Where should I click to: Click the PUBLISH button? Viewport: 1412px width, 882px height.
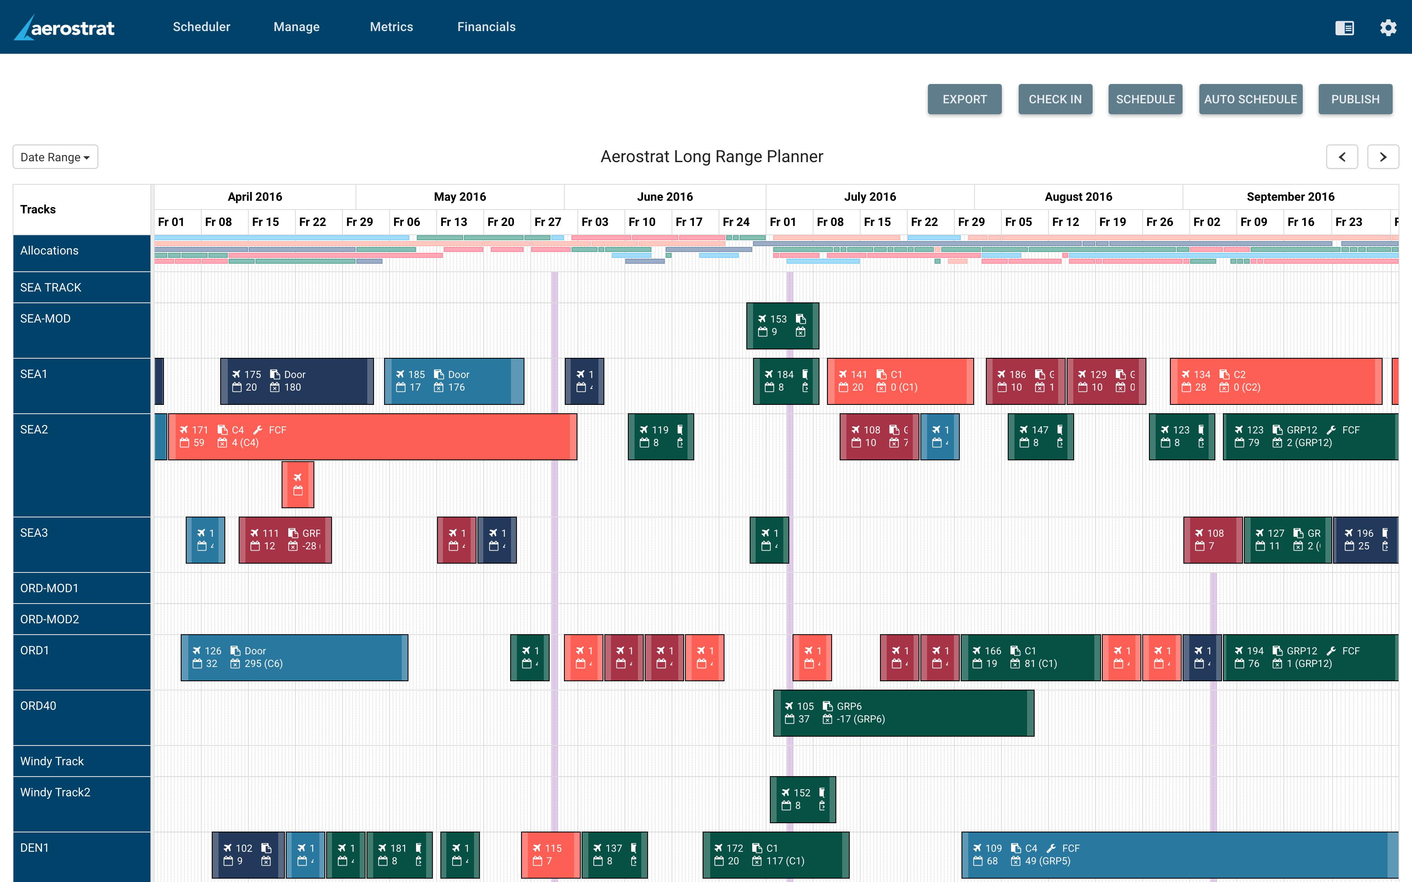1355,99
